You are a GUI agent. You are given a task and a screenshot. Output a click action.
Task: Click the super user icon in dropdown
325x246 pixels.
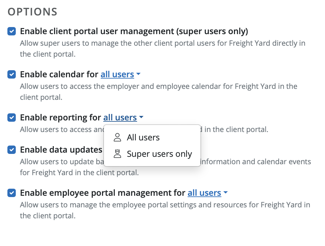pyautogui.click(x=117, y=154)
